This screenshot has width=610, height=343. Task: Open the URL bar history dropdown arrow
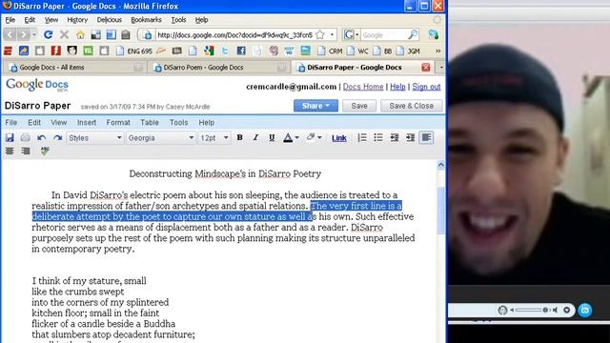coord(332,35)
